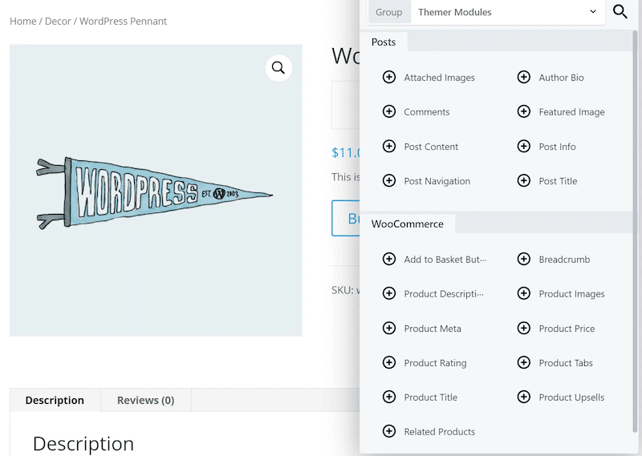Click plus icon beside Product Price
The width and height of the screenshot is (642, 456).
pyautogui.click(x=524, y=328)
